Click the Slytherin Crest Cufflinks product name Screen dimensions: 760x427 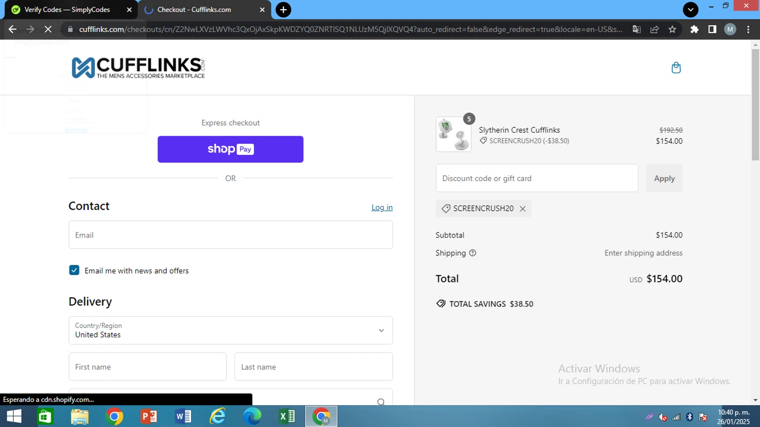click(519, 130)
